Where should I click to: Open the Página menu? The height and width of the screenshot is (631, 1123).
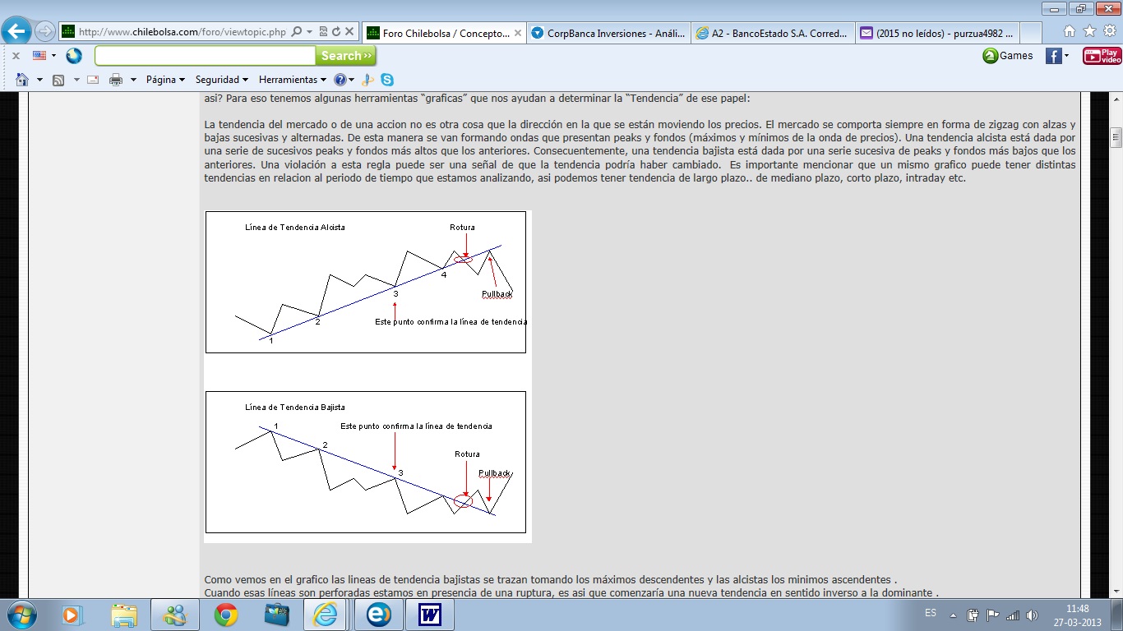(165, 80)
